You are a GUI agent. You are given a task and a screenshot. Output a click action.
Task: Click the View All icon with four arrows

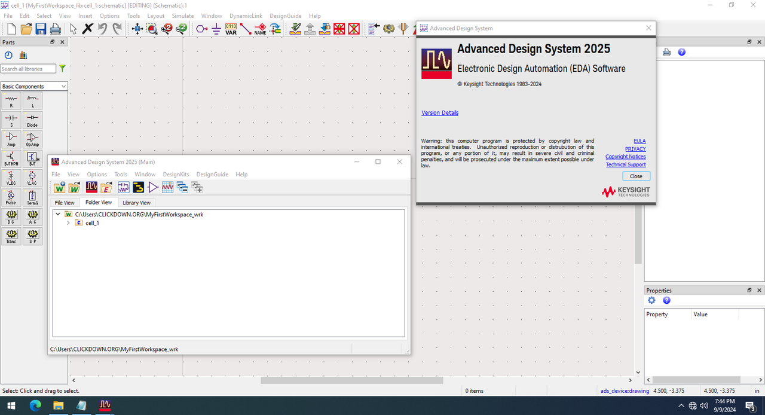(137, 29)
